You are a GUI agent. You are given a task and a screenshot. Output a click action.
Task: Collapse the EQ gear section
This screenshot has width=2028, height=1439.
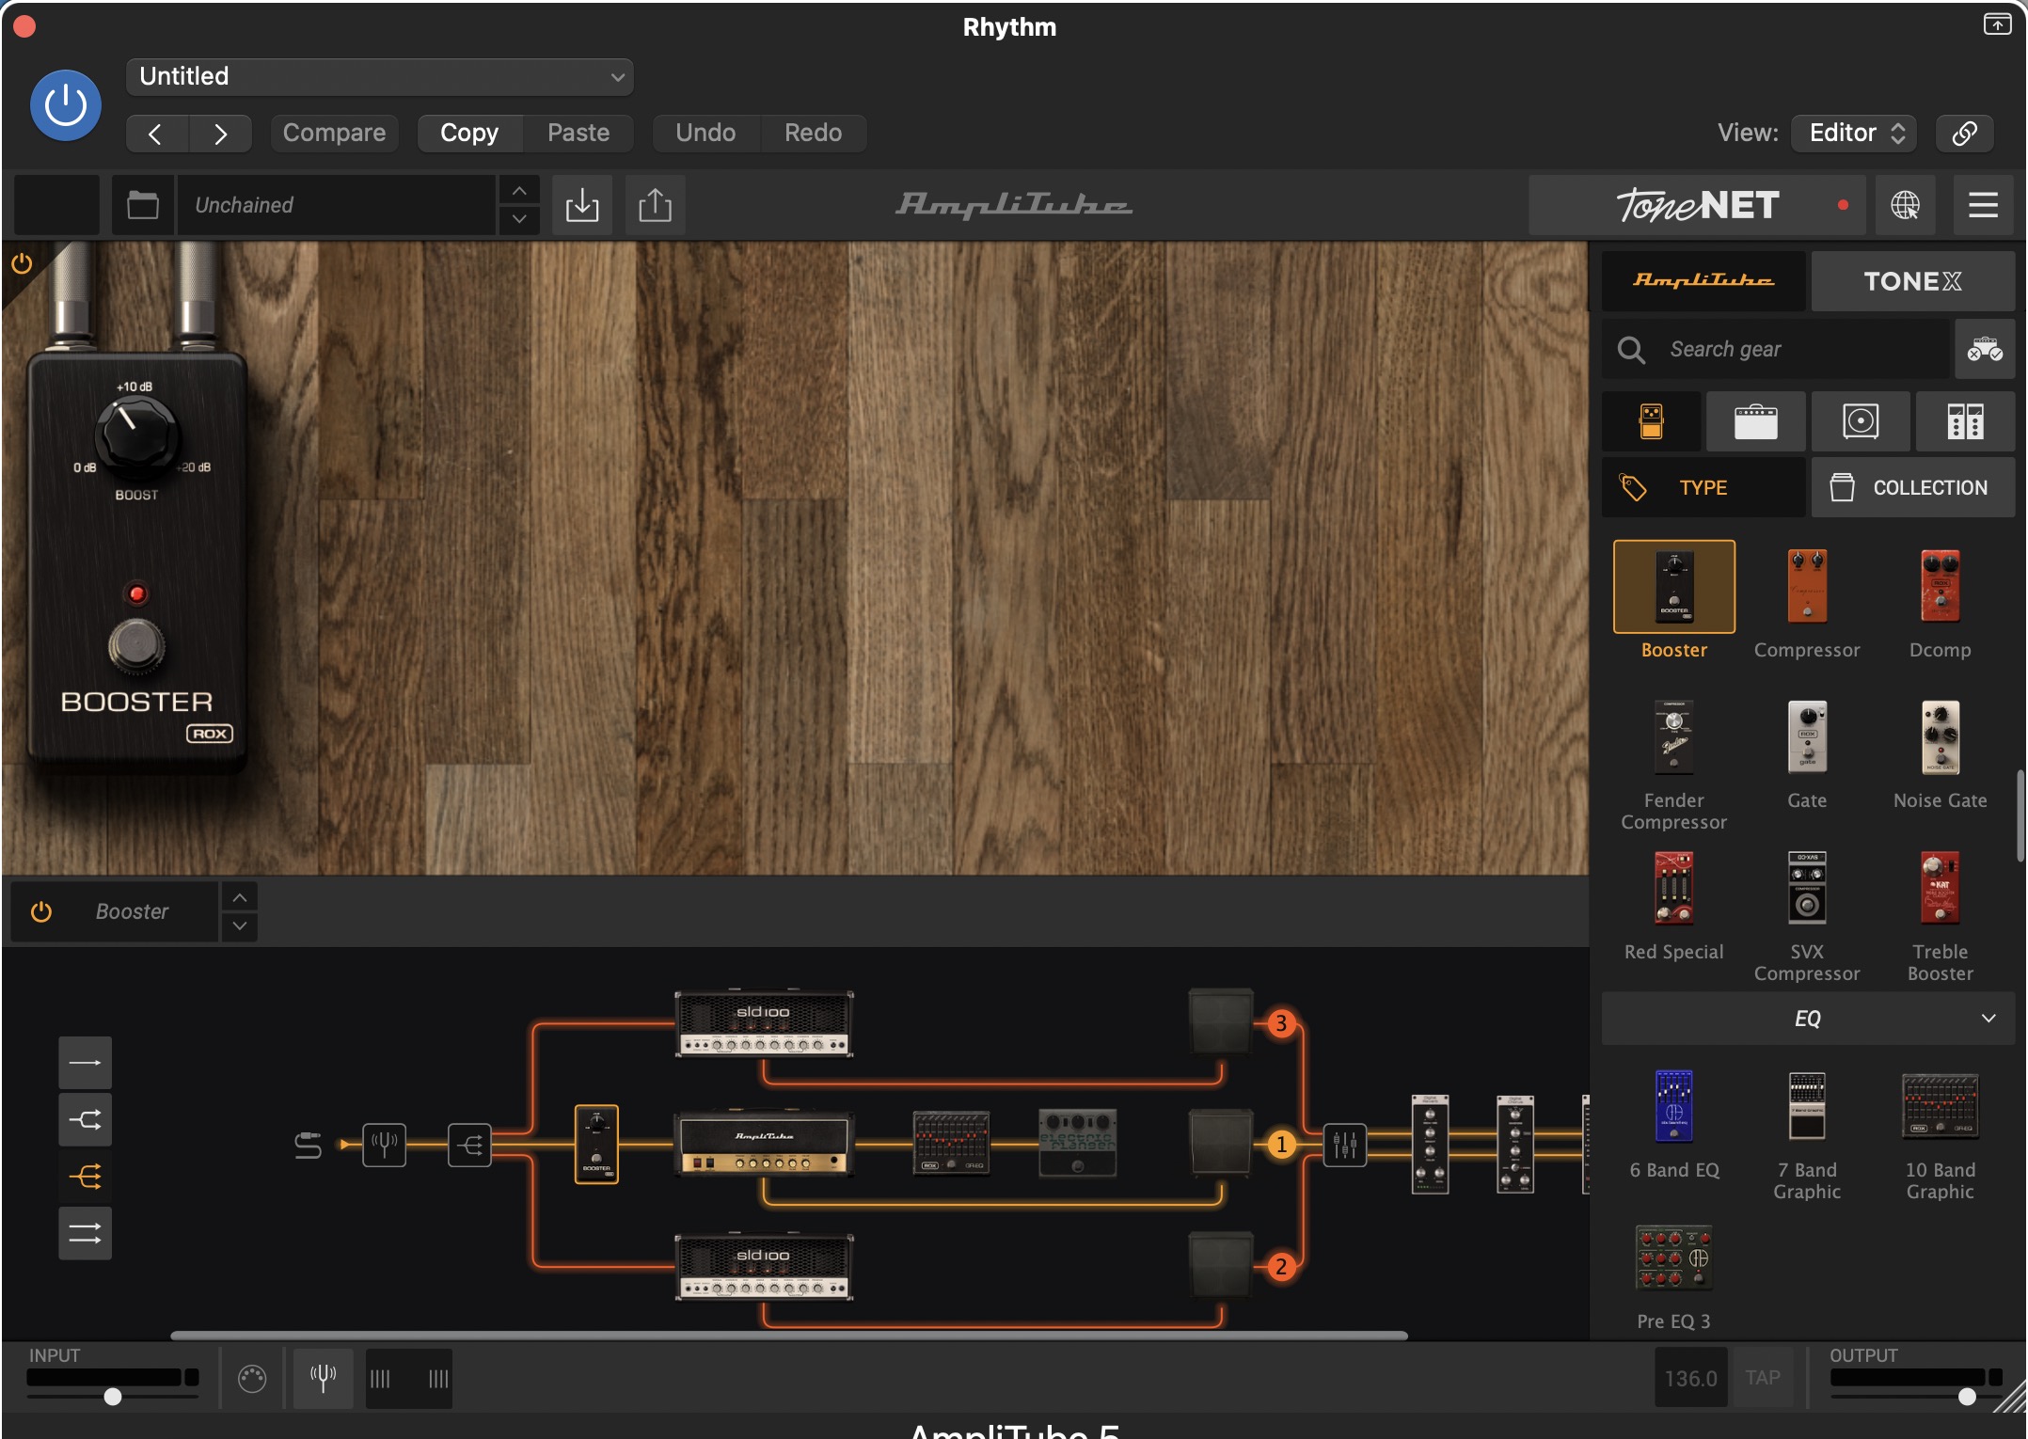coord(1988,1019)
